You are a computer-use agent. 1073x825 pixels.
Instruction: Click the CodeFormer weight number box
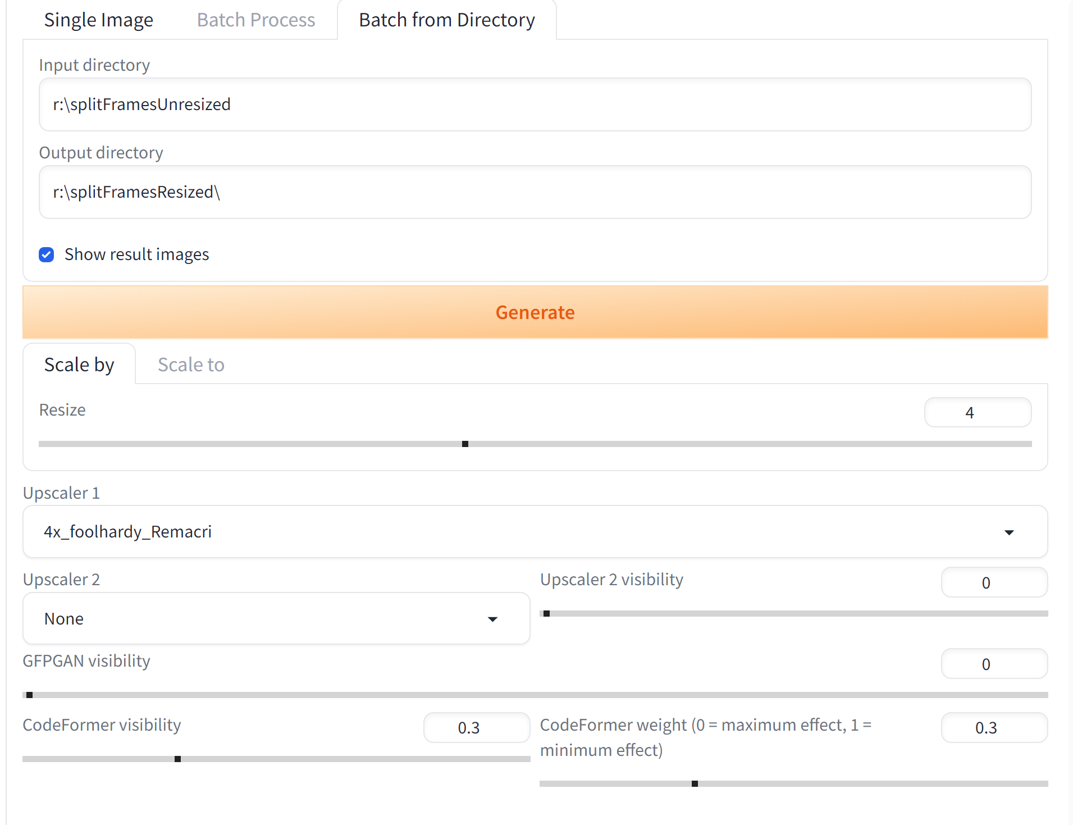[x=994, y=728]
